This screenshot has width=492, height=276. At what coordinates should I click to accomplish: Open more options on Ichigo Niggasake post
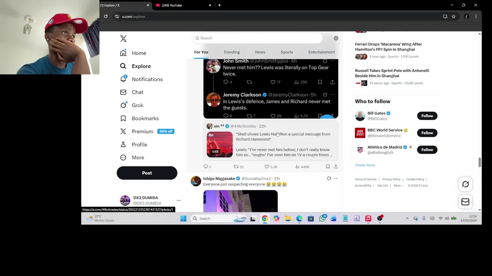tap(336, 179)
